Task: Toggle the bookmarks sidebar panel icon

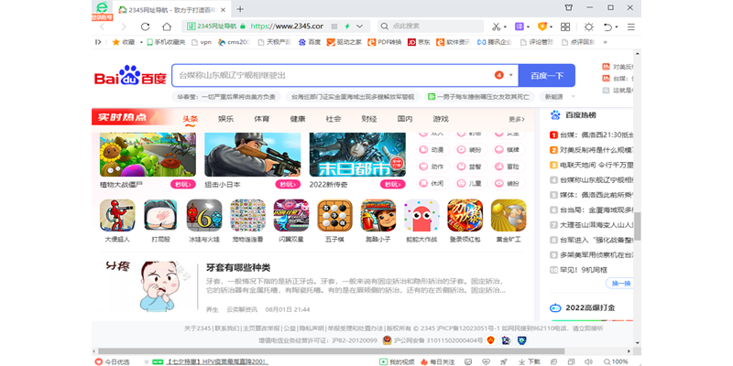Action: [98, 42]
